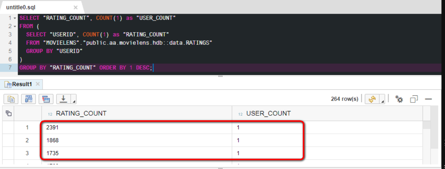Download the result set
The height and width of the screenshot is (169, 445).
[x=63, y=99]
